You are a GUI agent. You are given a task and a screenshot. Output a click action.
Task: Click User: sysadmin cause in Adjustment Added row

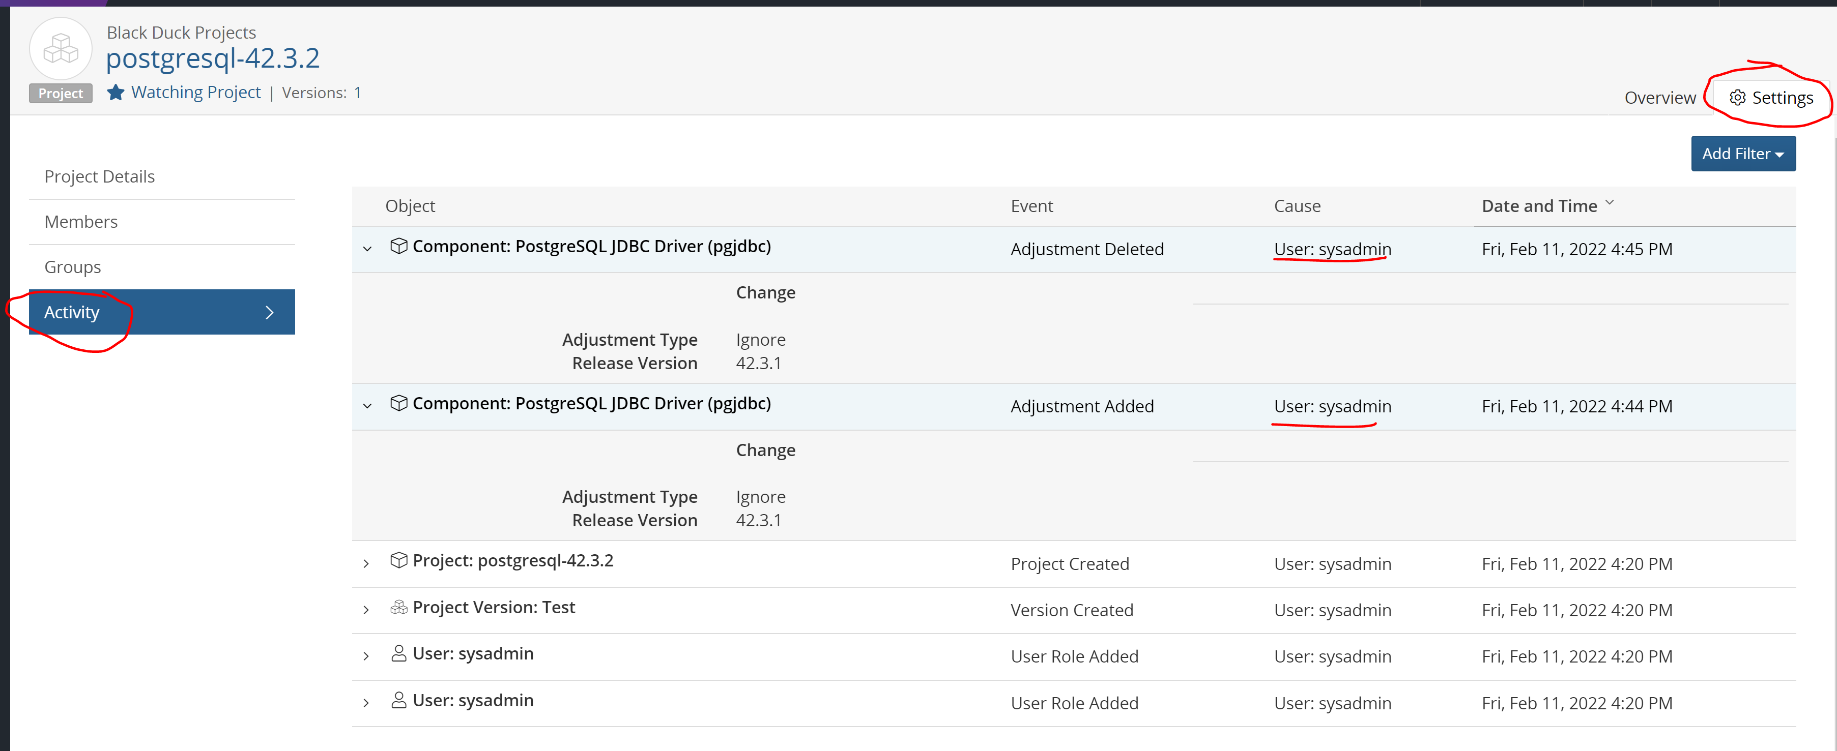(1332, 406)
